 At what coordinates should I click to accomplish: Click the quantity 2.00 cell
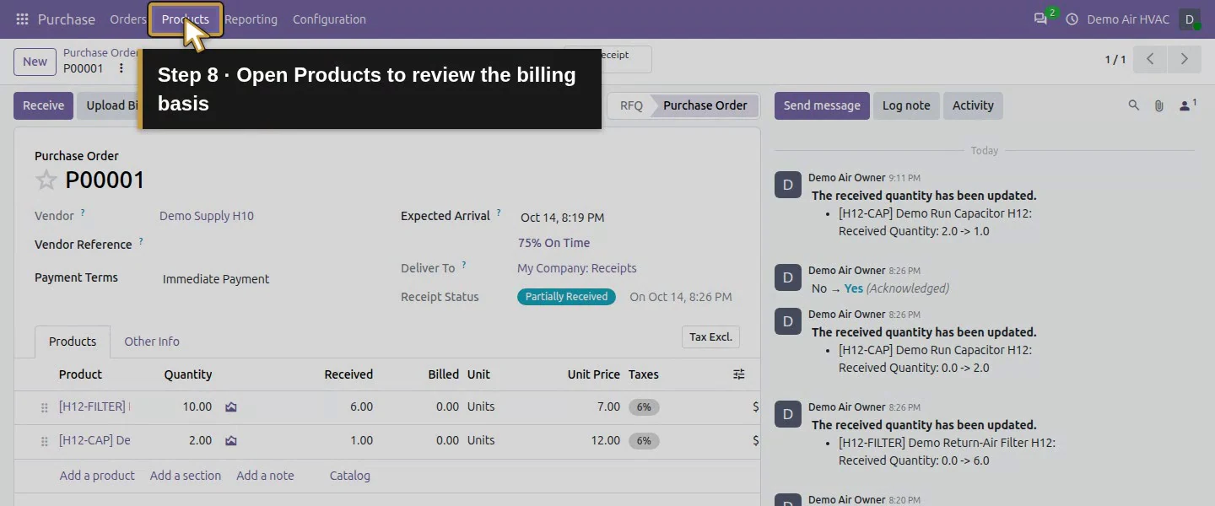point(200,440)
